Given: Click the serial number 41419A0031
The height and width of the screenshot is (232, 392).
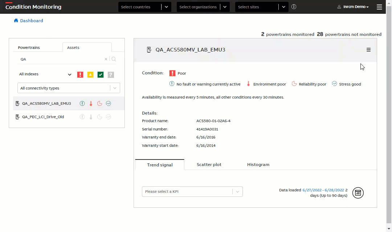Looking at the screenshot, I should coord(207,129).
